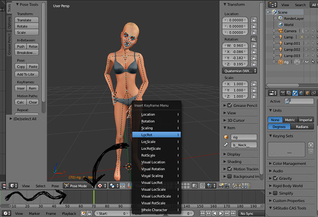Expand the Color Management panel
This screenshot has width=318, height=217.
tap(289, 163)
